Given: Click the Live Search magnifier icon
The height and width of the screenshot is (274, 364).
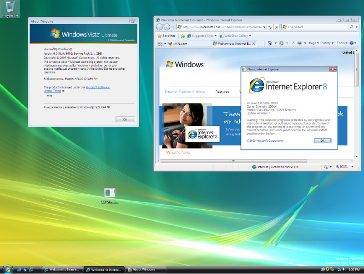Looking at the screenshot, I should 351,27.
